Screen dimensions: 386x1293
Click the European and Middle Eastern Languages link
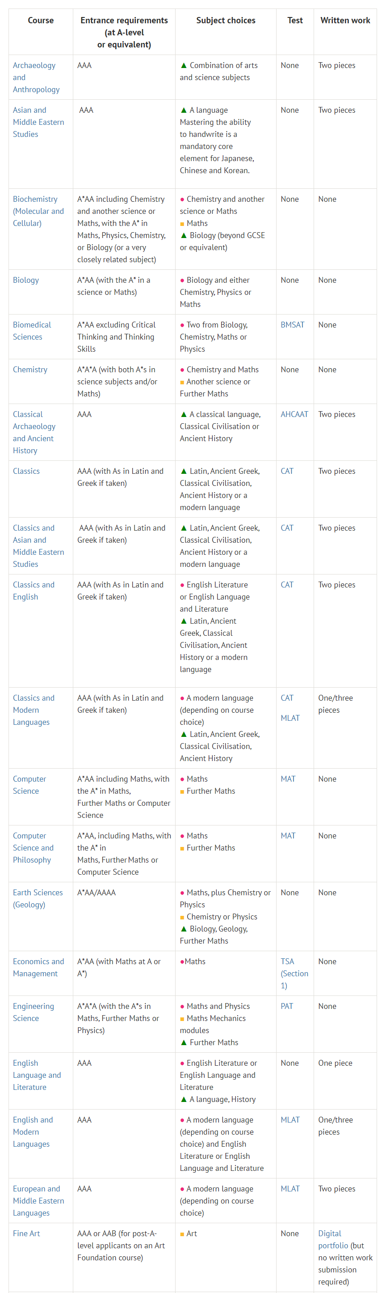click(38, 1201)
